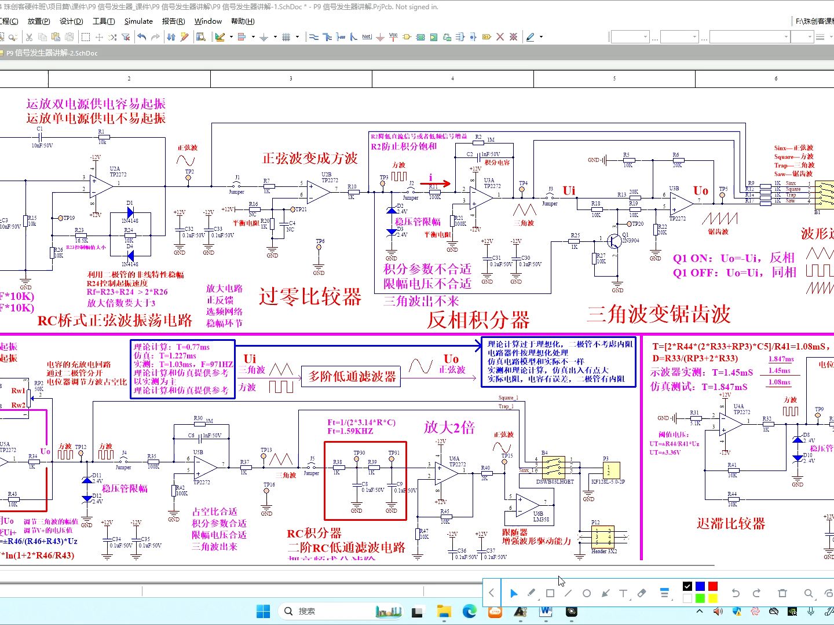The width and height of the screenshot is (834, 625).
Task: Open the 工程(C) menu
Action: tap(8, 21)
